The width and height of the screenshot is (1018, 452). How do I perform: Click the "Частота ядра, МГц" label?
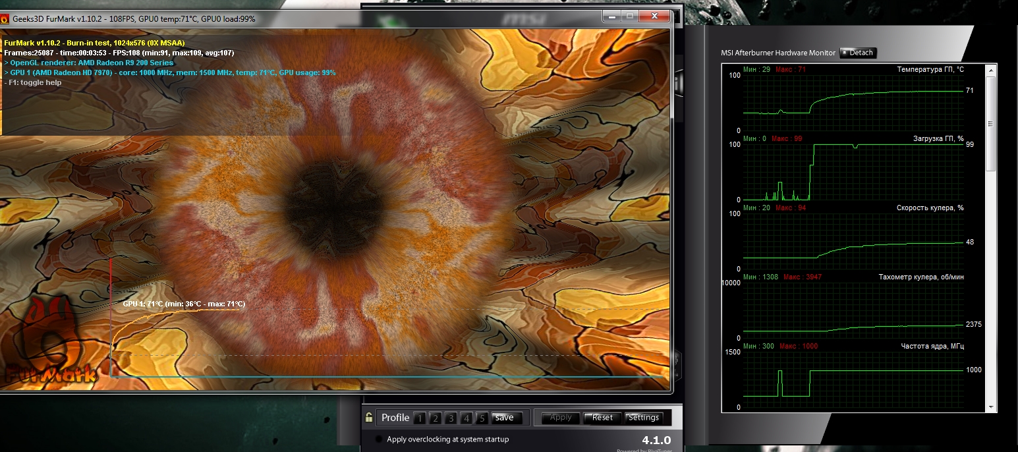coord(932,346)
